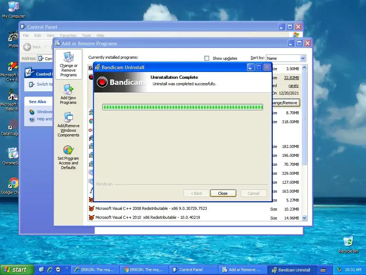Click the Bandicam red record logo
Viewport: 366px width, 275px height.
pyautogui.click(x=102, y=82)
